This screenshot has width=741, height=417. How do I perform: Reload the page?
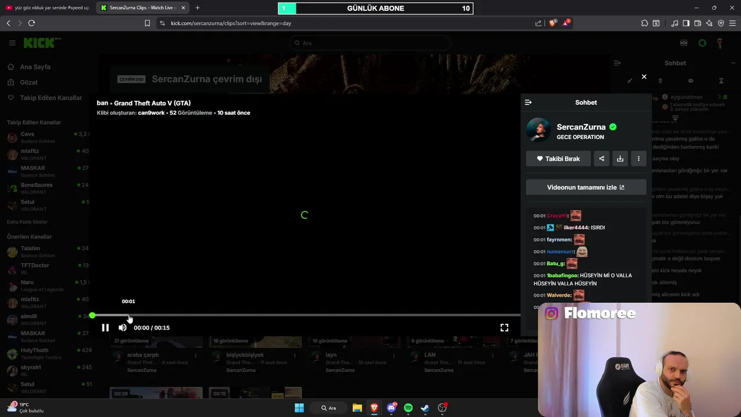31,23
